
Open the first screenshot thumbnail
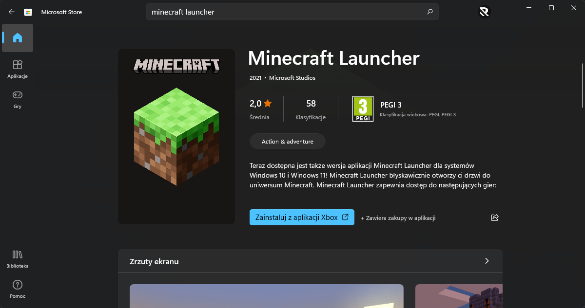pos(266,296)
